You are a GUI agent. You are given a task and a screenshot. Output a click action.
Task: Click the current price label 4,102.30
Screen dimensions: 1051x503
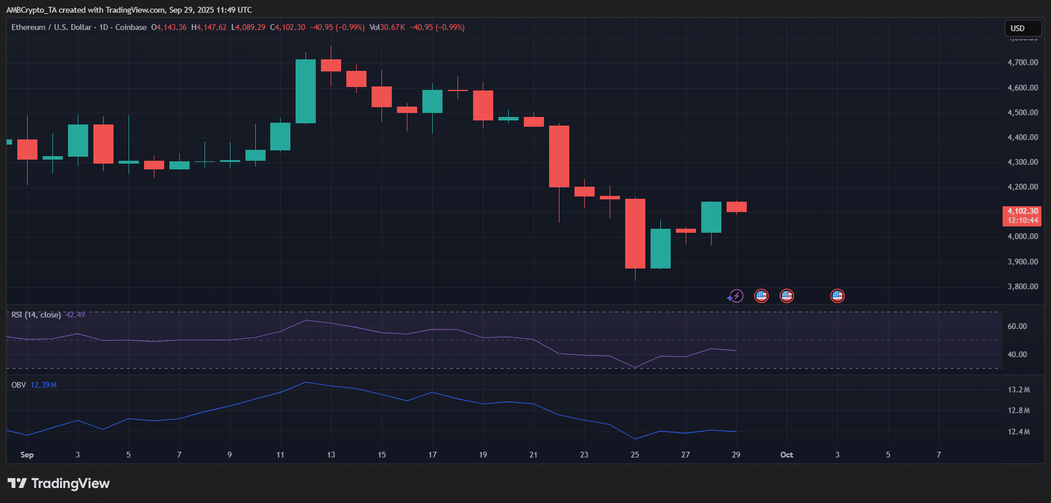[x=1022, y=211]
